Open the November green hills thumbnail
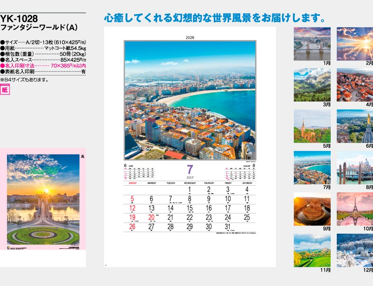 click(x=312, y=250)
